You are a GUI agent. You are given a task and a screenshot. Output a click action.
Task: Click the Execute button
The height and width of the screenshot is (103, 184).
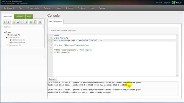52,79
